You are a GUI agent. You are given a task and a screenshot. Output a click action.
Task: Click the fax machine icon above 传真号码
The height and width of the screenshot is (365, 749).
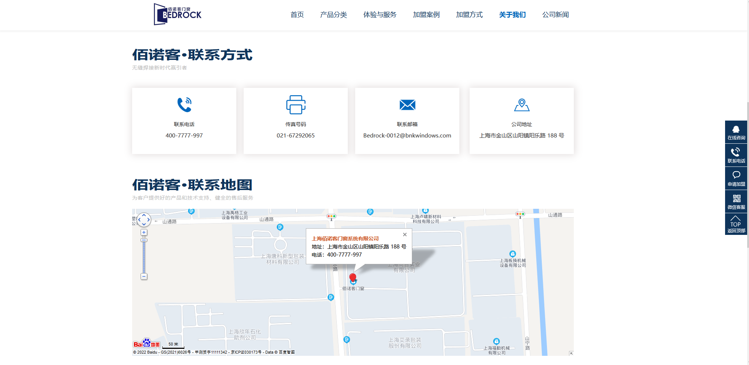[x=296, y=105]
